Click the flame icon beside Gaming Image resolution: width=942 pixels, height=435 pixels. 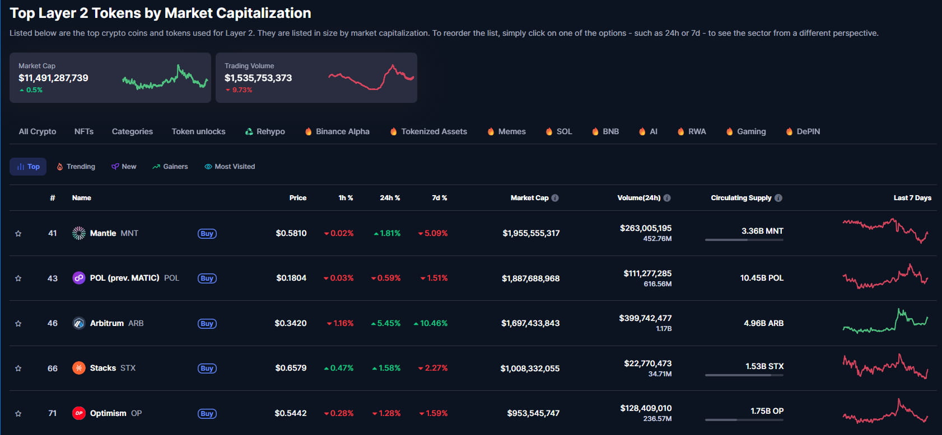point(730,131)
